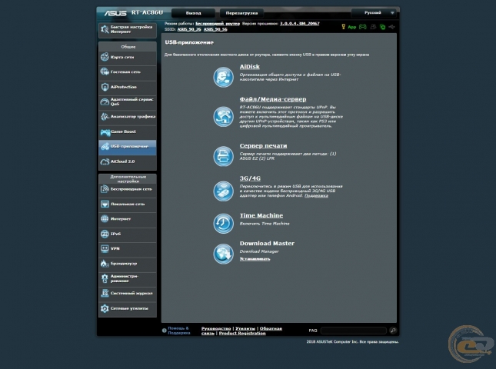Click the Download Master heading text
This screenshot has width=496, height=369.
pyautogui.click(x=267, y=244)
